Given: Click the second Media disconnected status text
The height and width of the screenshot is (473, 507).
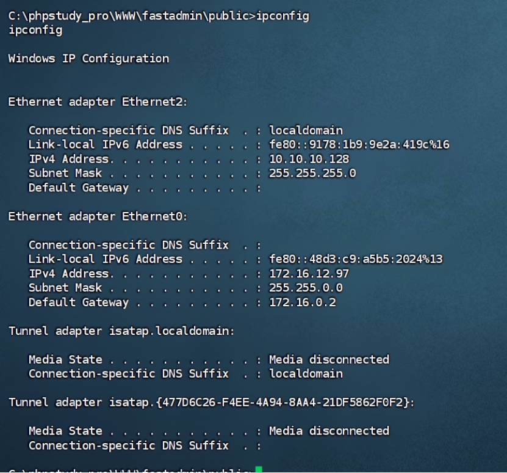Looking at the screenshot, I should [x=329, y=431].
